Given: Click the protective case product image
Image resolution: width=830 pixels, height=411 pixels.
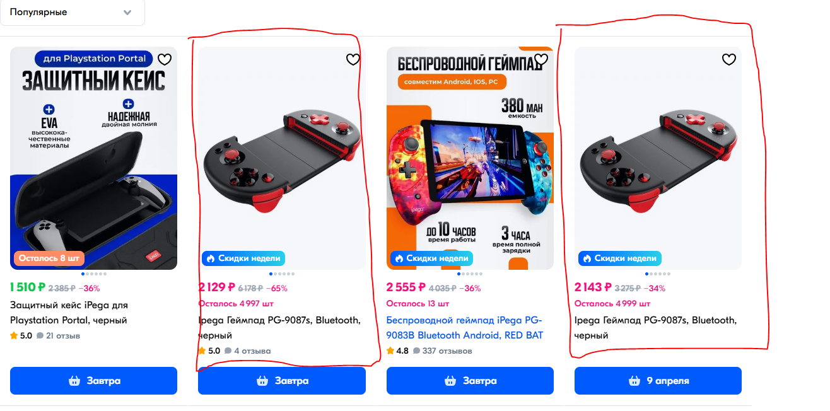Looking at the screenshot, I should click(x=93, y=158).
